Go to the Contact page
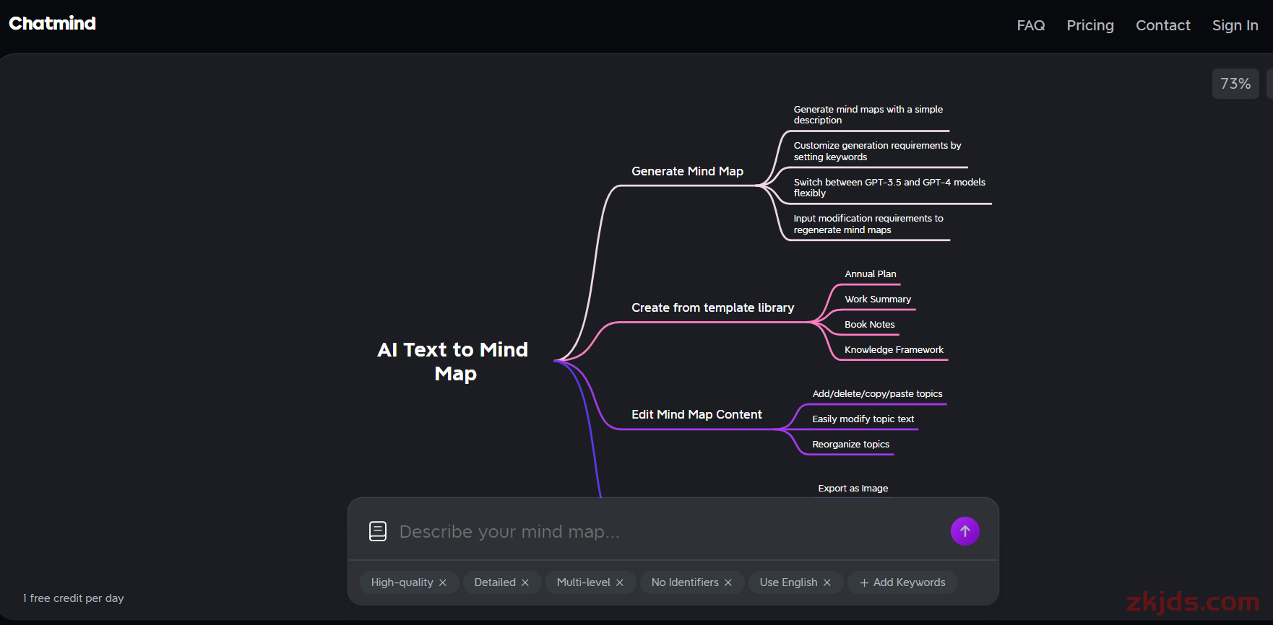The height and width of the screenshot is (625, 1273). click(x=1163, y=25)
